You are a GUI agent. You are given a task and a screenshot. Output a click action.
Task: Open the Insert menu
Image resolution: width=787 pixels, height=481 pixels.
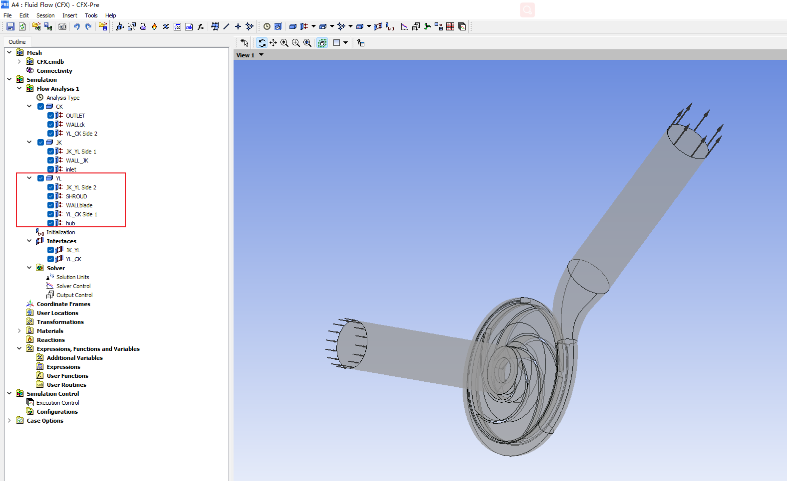pos(69,15)
